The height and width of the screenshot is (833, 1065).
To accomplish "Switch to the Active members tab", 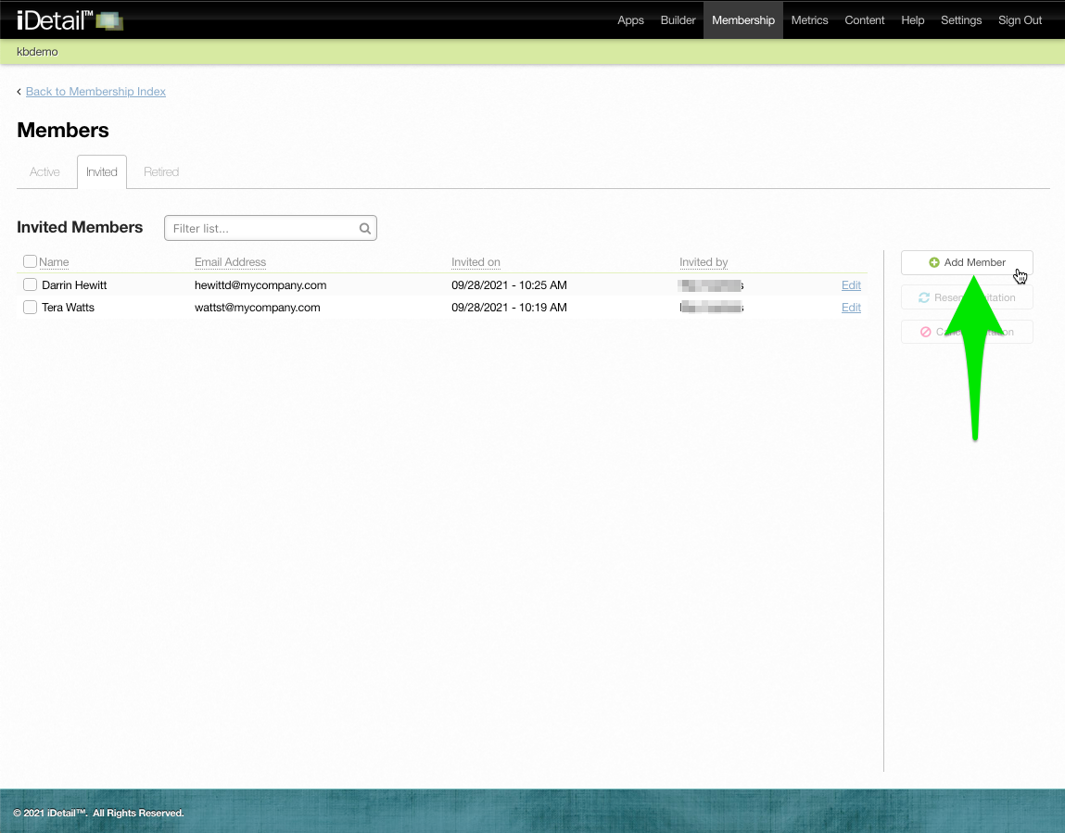I will pos(44,172).
